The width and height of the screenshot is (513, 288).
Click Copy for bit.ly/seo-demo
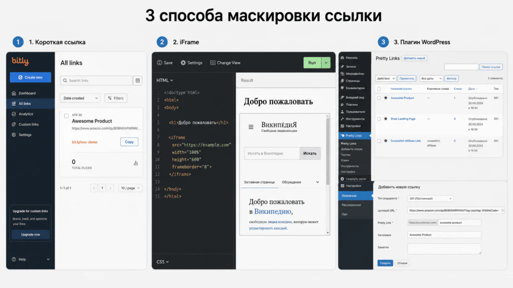(129, 142)
